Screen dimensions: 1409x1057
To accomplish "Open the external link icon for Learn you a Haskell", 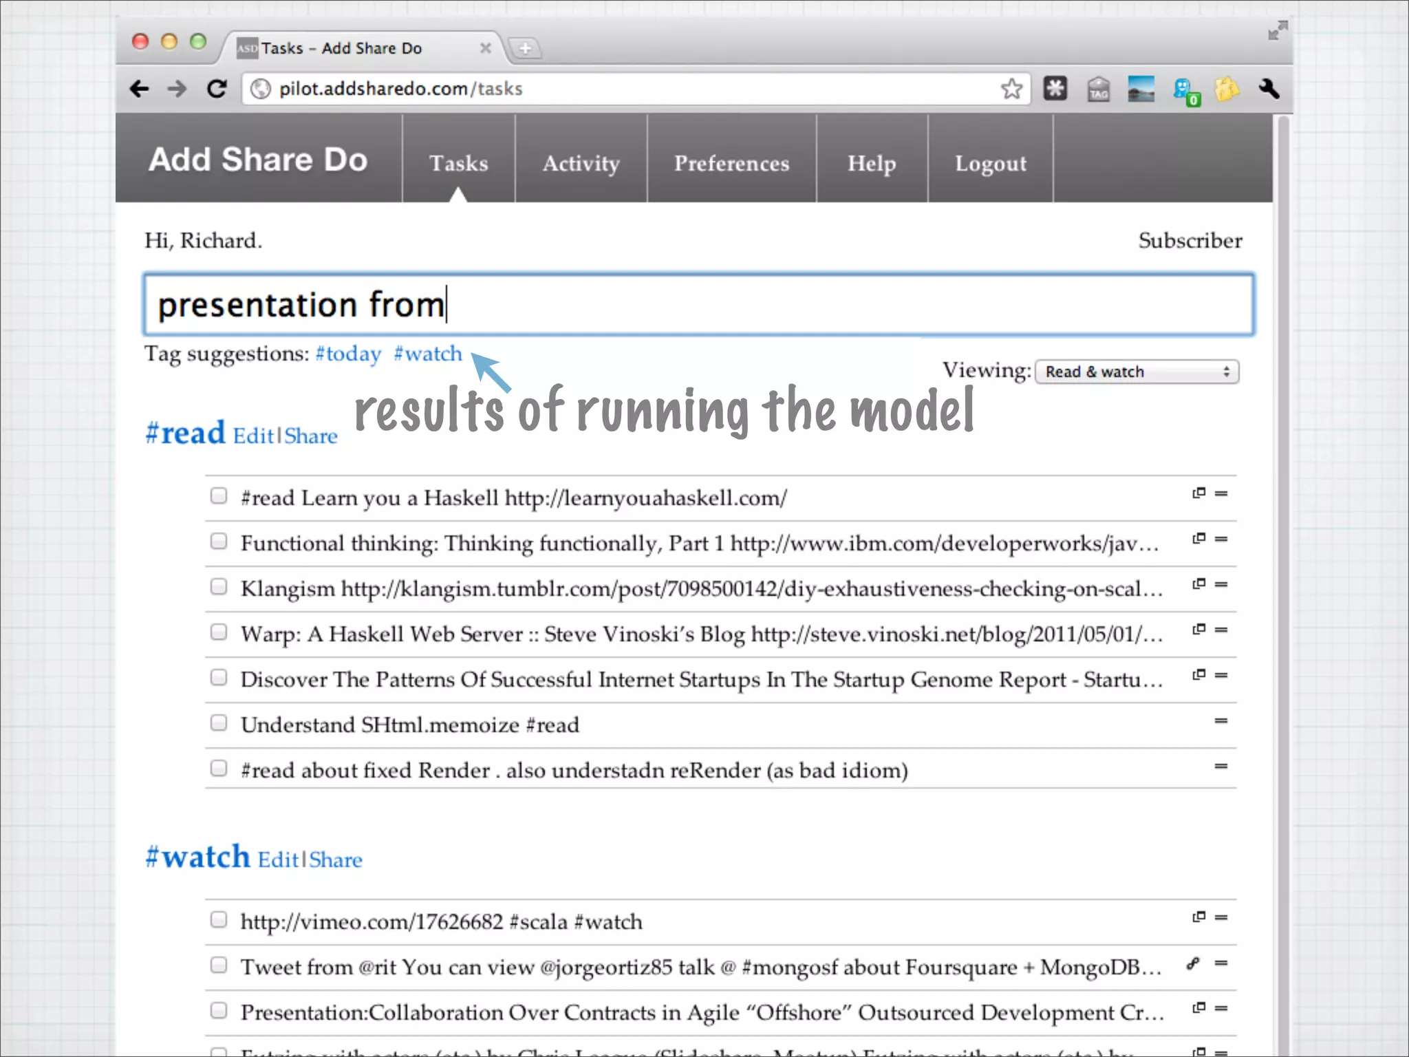I will pyautogui.click(x=1198, y=493).
